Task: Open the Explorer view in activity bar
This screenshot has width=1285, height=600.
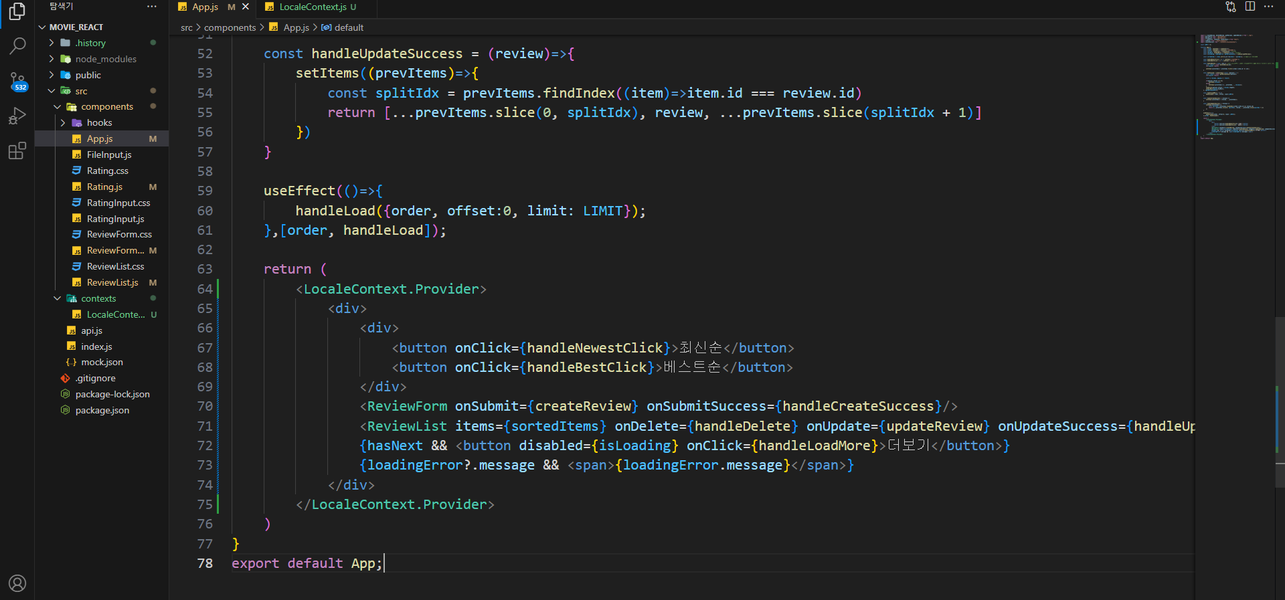Action: tap(17, 11)
